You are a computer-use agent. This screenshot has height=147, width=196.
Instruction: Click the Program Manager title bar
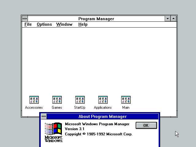pyautogui.click(x=96, y=19)
